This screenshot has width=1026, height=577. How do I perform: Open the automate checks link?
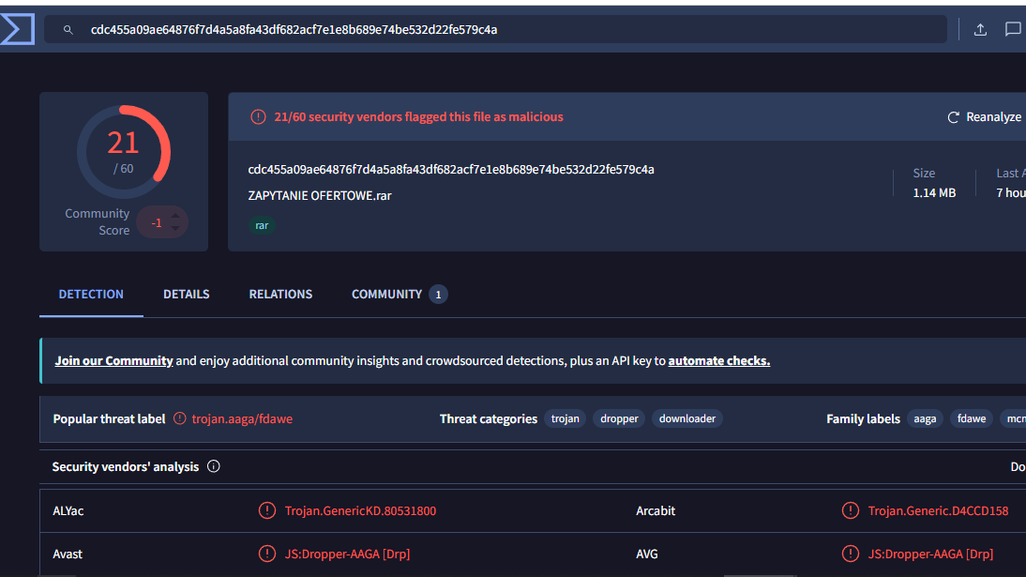tap(719, 360)
